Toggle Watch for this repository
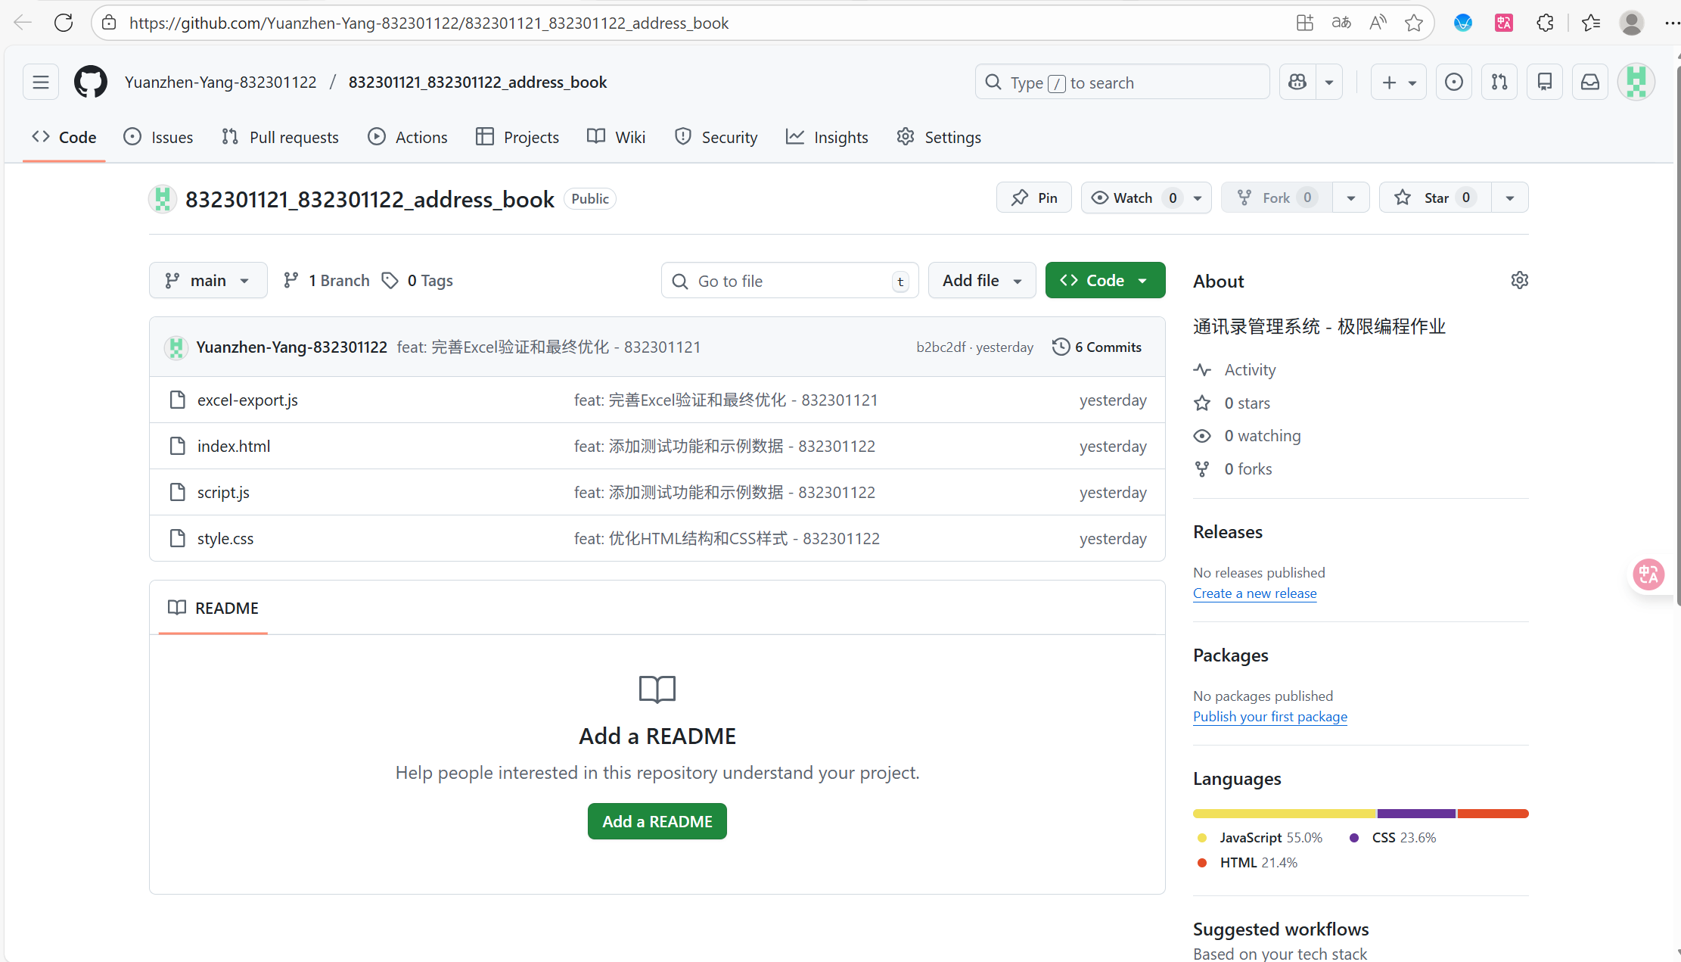This screenshot has height=962, width=1681. tap(1132, 198)
